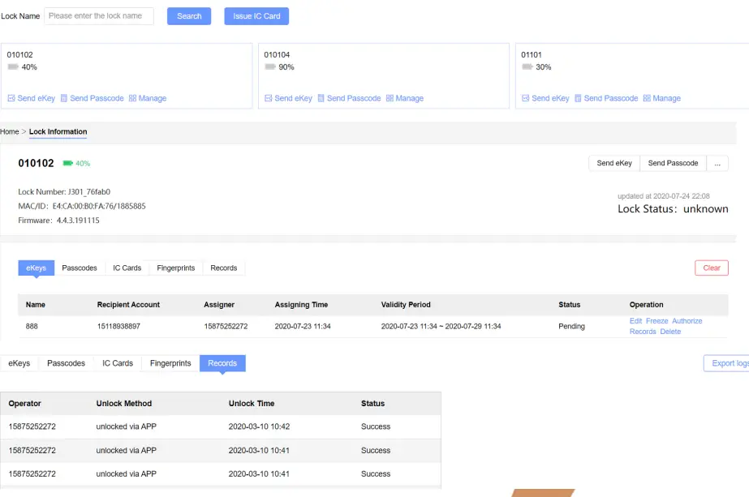Switch to Passcodes tab in upper tab bar
The width and height of the screenshot is (749, 497).
coord(80,268)
